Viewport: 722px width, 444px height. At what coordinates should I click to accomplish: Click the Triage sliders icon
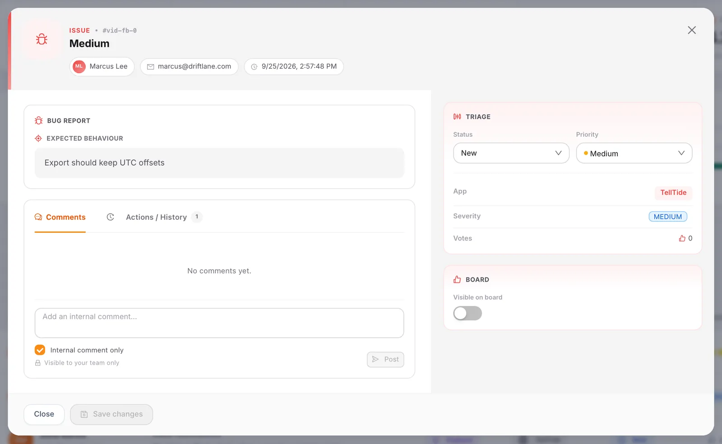pyautogui.click(x=457, y=116)
